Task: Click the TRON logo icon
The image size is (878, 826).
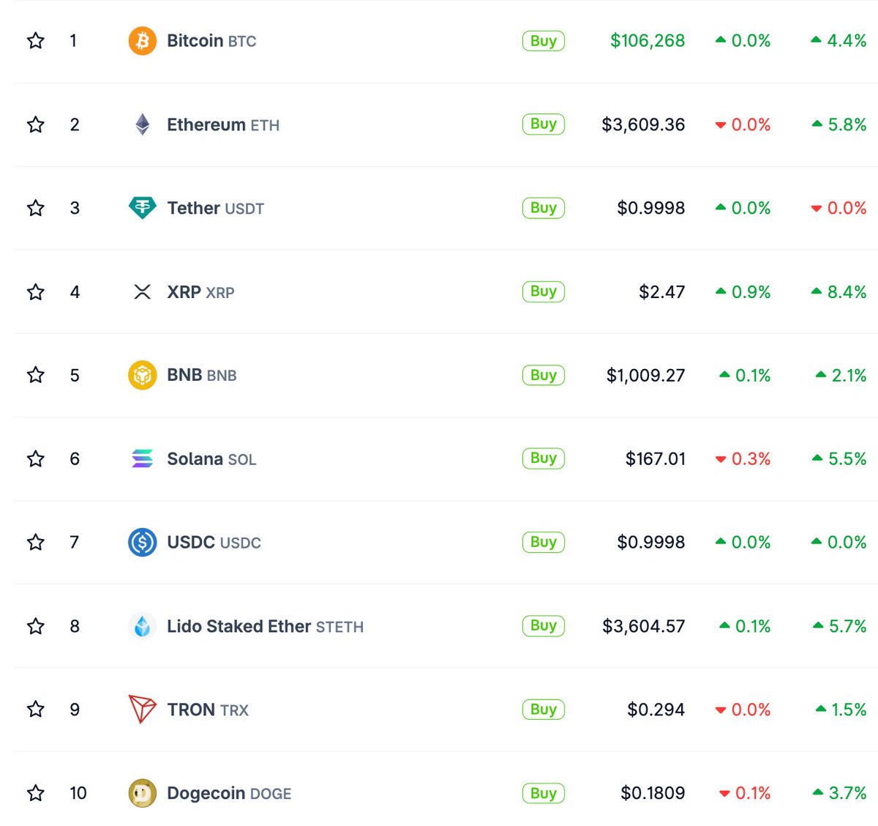Action: pyautogui.click(x=142, y=709)
